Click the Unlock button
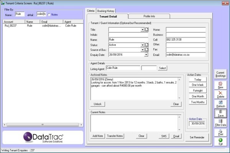This screenshot has width=230, height=153. 97,104
